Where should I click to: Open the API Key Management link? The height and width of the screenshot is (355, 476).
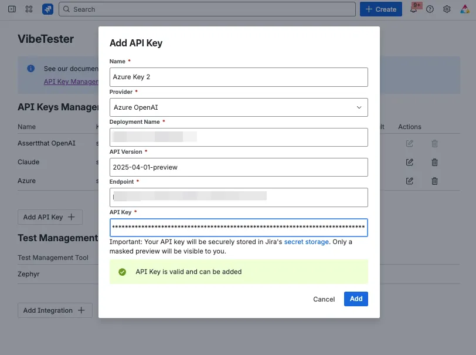click(71, 82)
